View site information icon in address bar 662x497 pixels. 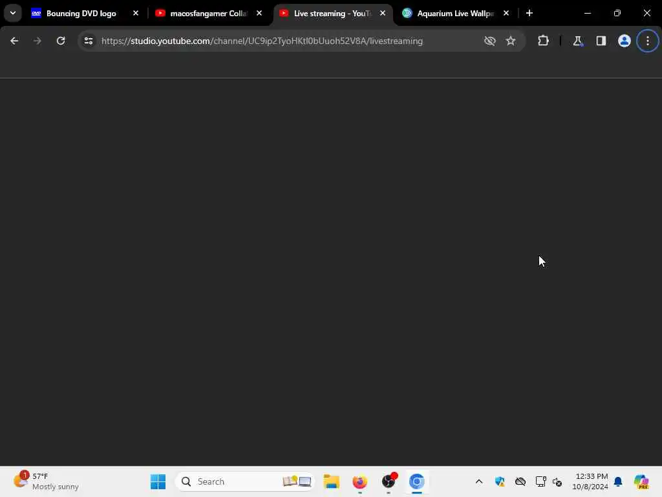pyautogui.click(x=89, y=41)
